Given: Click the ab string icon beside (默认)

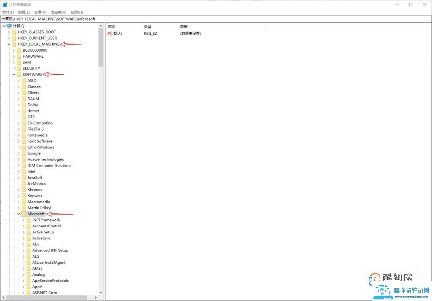Looking at the screenshot, I should coord(109,33).
